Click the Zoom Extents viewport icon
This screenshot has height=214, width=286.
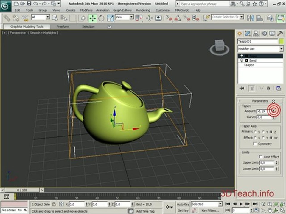pos(276,204)
